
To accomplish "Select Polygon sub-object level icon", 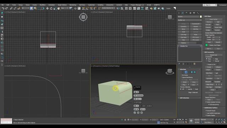I will tap(192, 72).
